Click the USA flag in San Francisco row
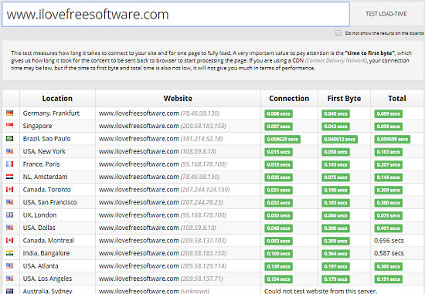This screenshot has height=294, width=425. 10,202
